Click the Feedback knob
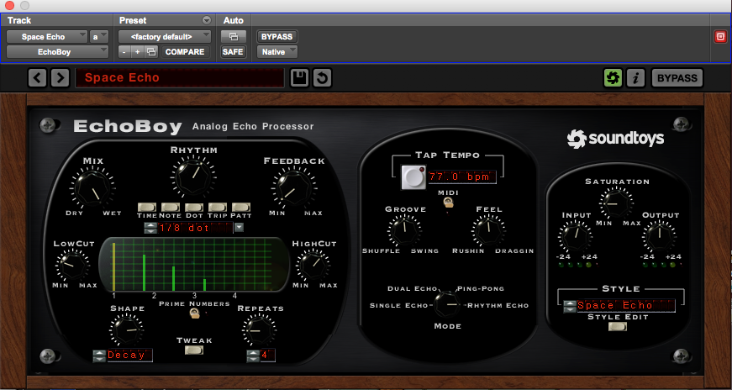The height and width of the screenshot is (390, 732). pos(293,187)
